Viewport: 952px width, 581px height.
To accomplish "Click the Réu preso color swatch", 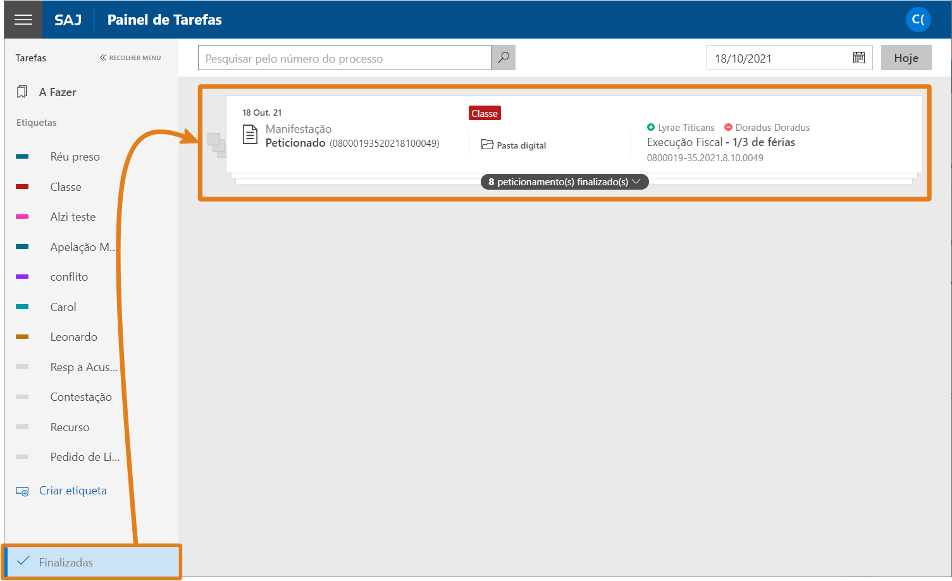I will click(22, 157).
